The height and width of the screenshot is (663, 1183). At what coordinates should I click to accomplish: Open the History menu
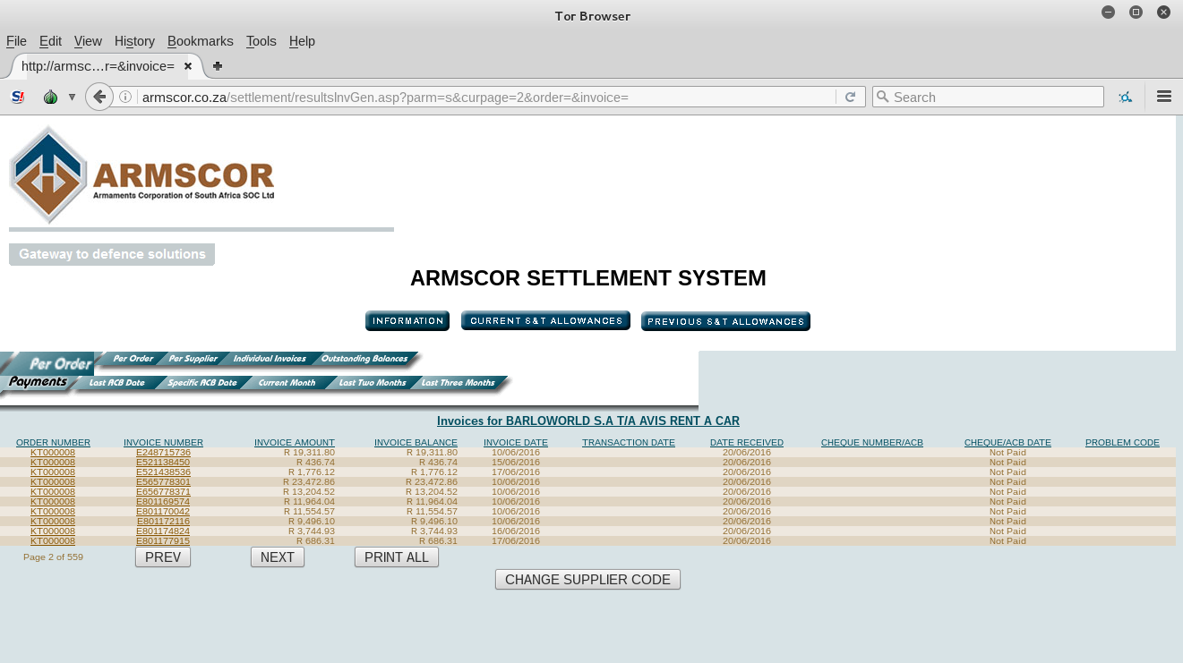(x=134, y=41)
